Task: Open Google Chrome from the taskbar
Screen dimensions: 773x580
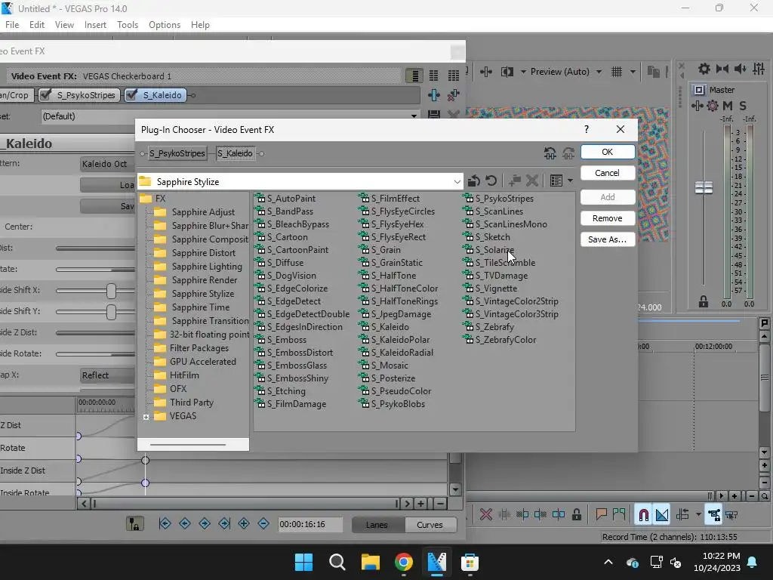Action: (x=404, y=562)
